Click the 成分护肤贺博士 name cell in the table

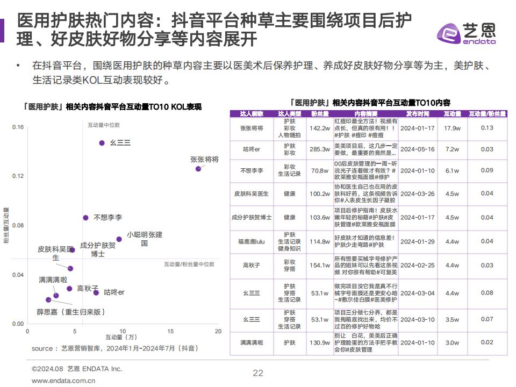coord(252,218)
